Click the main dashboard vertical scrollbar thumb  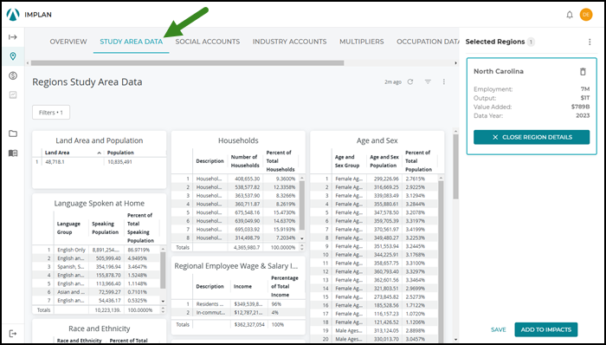click(455, 166)
